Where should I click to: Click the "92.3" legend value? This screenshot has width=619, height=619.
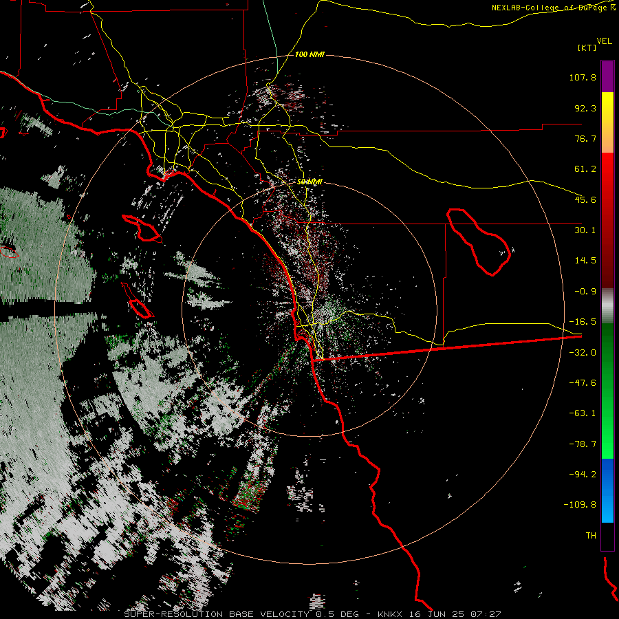[x=585, y=108]
